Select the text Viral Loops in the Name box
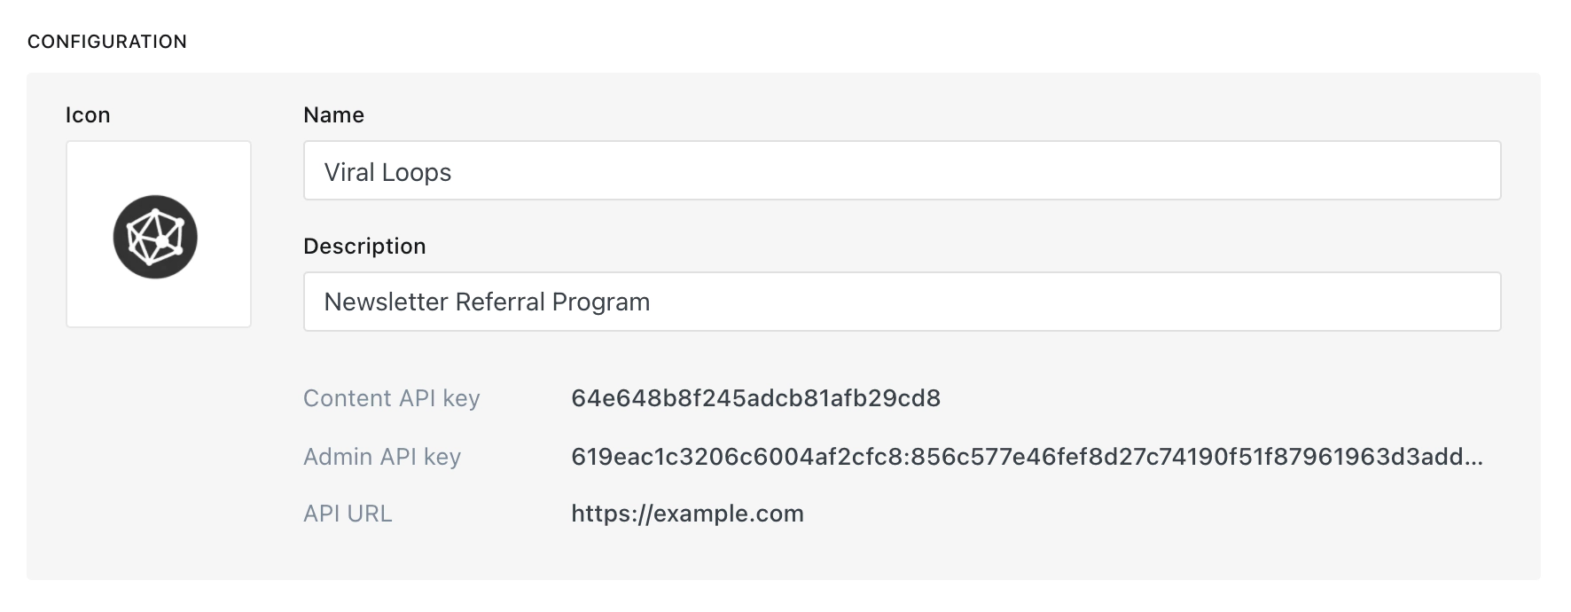 [x=387, y=170]
